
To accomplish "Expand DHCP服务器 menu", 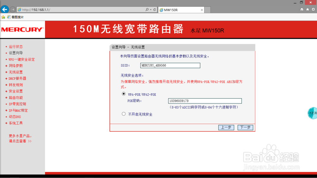I will click(17, 79).
